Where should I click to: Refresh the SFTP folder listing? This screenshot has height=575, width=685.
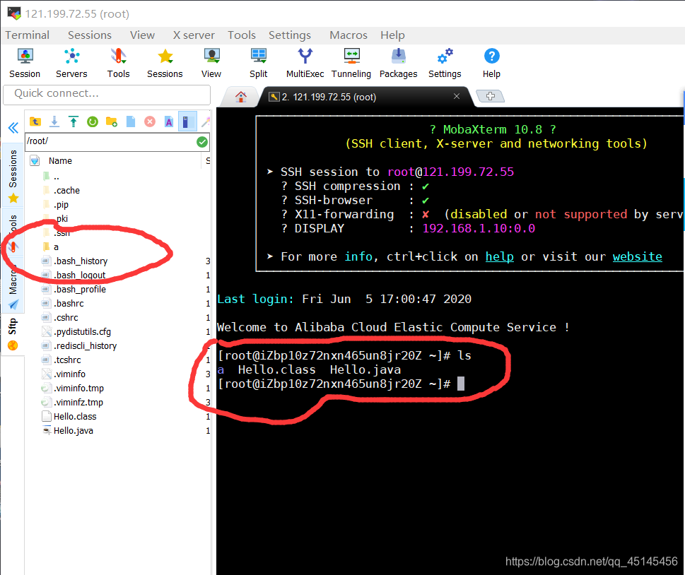[x=93, y=121]
